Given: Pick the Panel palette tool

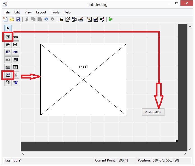Looking at the screenshot, I should [15, 75].
